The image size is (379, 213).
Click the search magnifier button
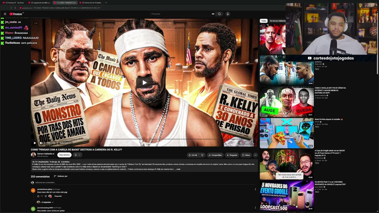(219, 14)
